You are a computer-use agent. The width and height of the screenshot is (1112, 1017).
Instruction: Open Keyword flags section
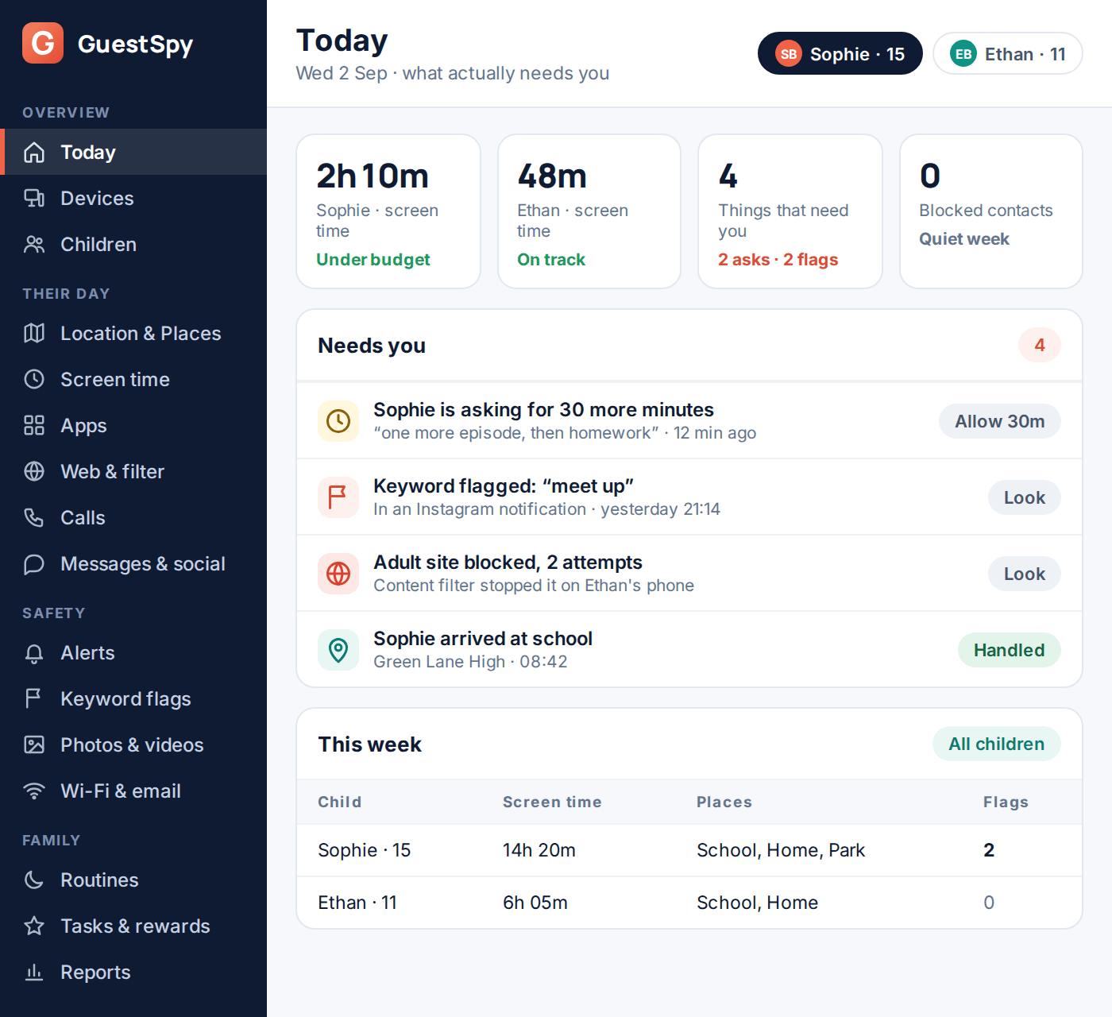click(133, 698)
